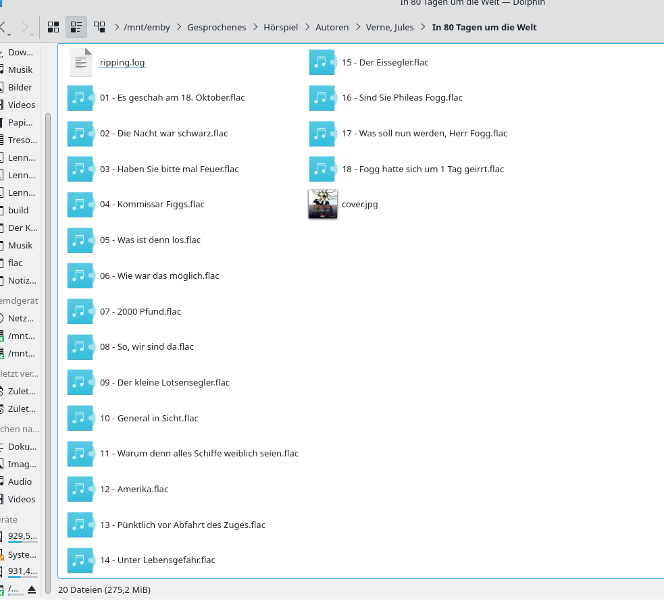This screenshot has height=605, width=664.
Task: Switch to Icons view mode
Action: 53,27
